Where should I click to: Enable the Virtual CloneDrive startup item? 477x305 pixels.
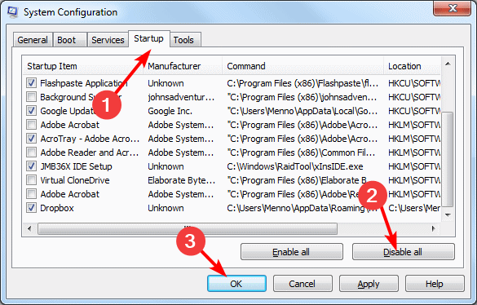(x=31, y=180)
